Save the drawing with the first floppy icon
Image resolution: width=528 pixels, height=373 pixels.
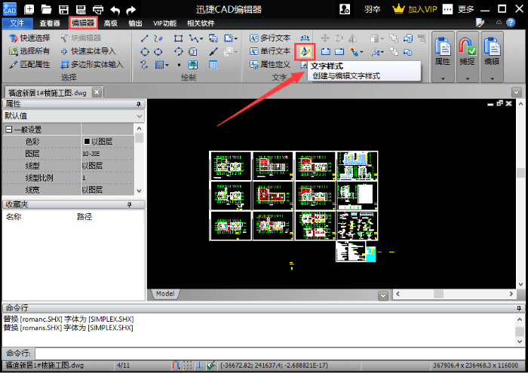(63, 9)
